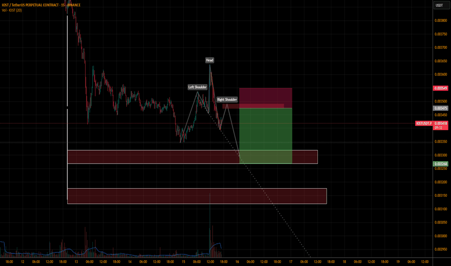This screenshot has width=451, height=266.
Task: Click the day 16 label on the time axis
Action: 237,262
